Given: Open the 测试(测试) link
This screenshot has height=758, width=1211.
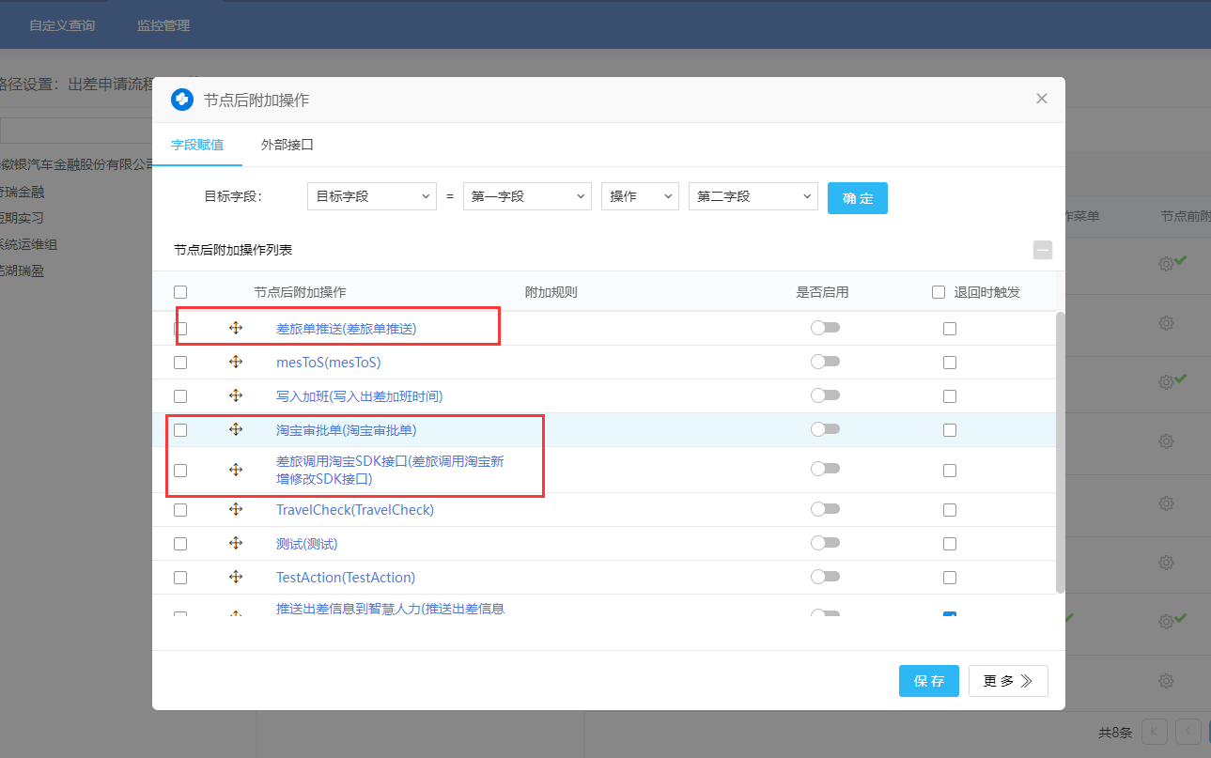Looking at the screenshot, I should click(x=306, y=544).
